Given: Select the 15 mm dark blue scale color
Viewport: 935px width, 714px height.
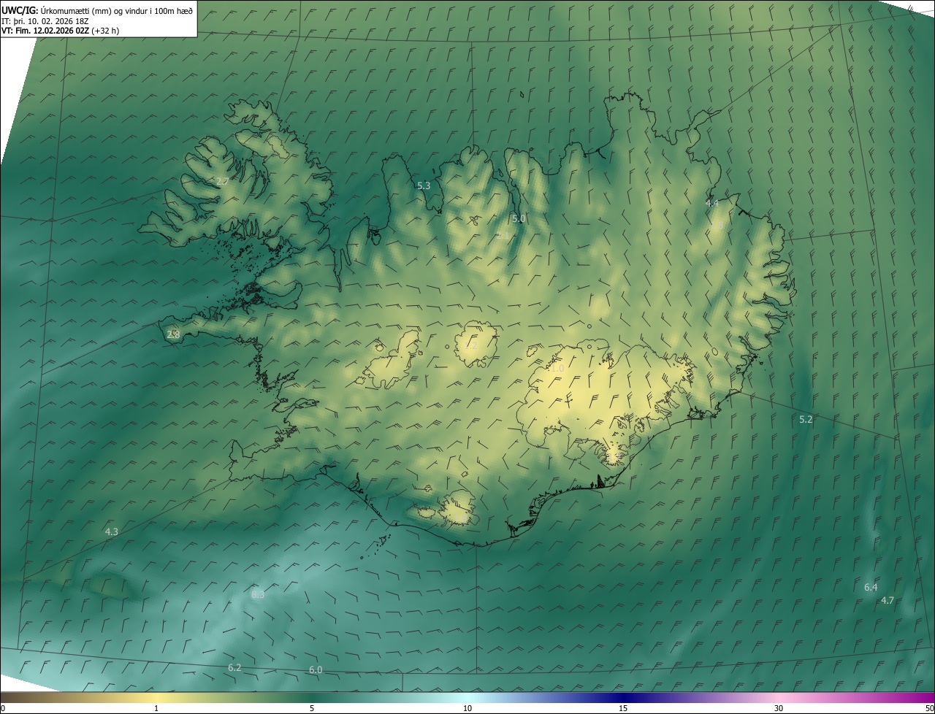Looking at the screenshot, I should (623, 697).
